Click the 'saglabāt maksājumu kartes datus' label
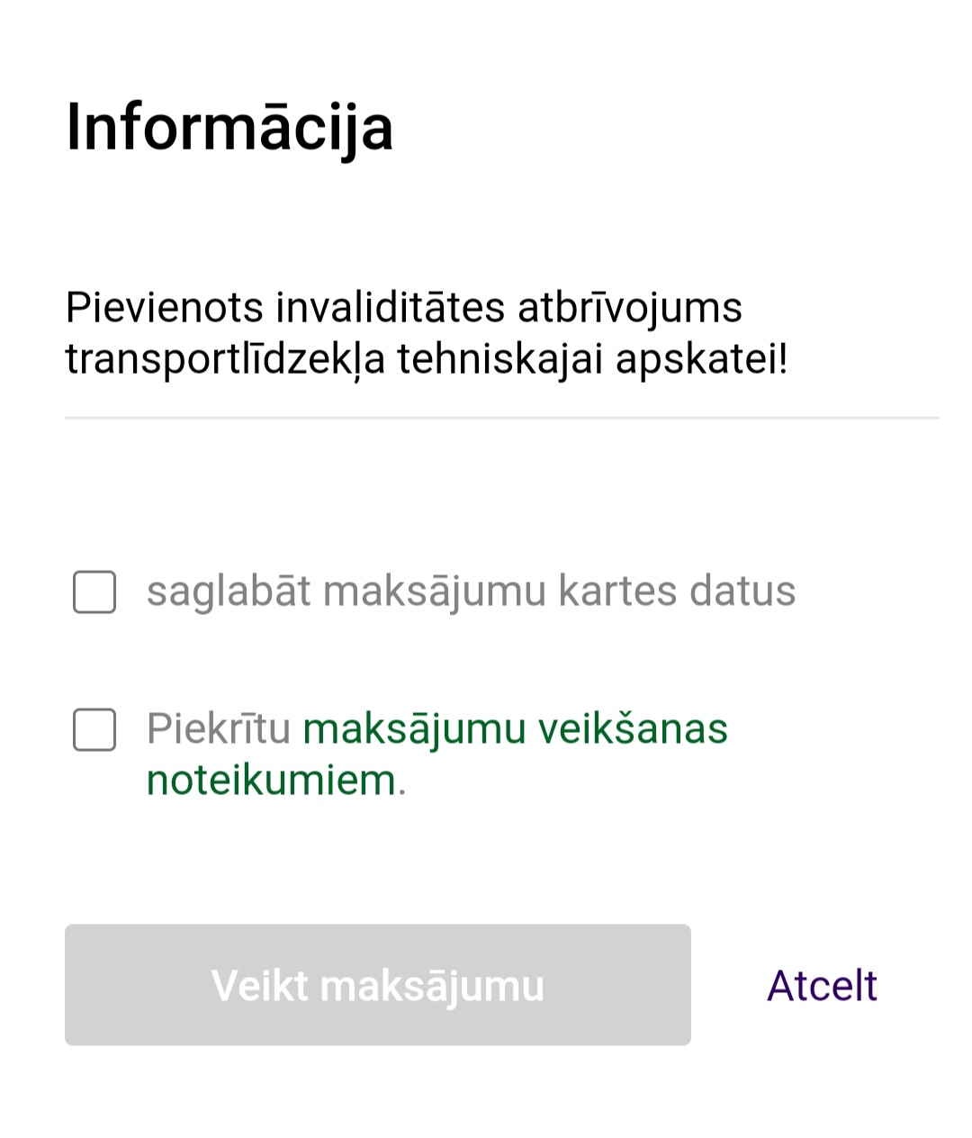The width and height of the screenshot is (972, 1138). pos(471,592)
